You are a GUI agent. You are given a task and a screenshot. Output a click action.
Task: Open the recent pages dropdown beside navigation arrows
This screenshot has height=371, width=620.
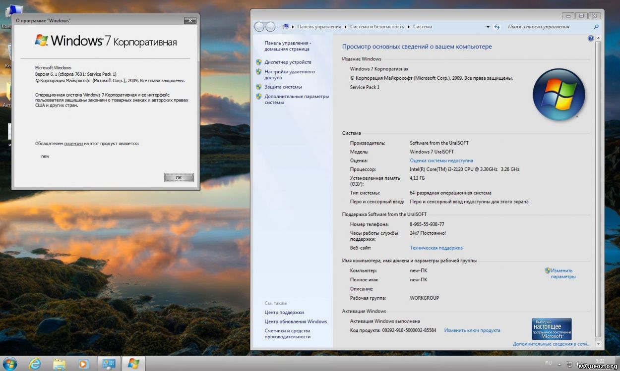[x=278, y=27]
